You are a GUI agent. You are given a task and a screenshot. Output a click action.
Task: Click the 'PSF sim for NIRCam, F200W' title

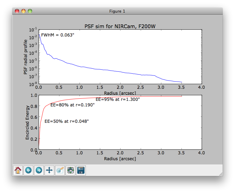[x=120, y=26]
